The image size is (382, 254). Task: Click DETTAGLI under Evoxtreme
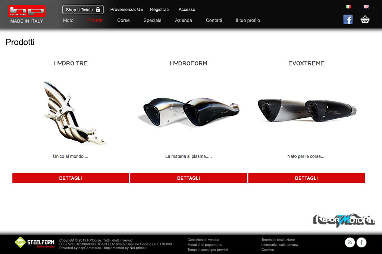[307, 178]
